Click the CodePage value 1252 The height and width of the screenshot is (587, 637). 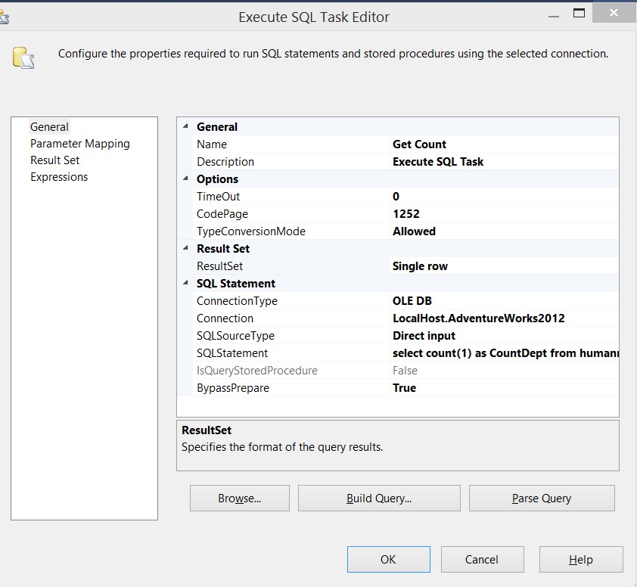pyautogui.click(x=504, y=214)
